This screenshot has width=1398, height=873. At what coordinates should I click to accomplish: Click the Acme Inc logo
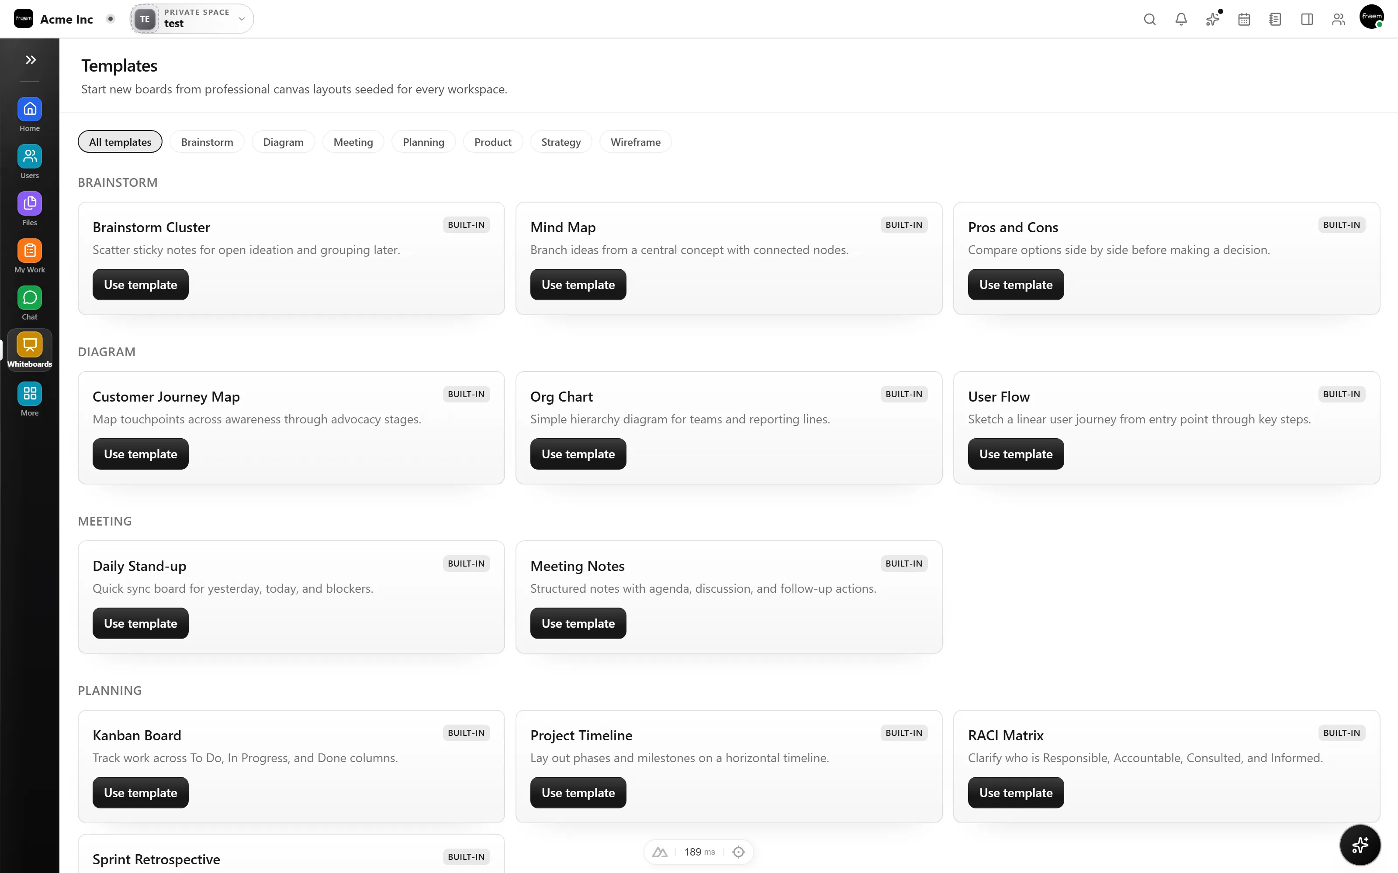point(24,18)
